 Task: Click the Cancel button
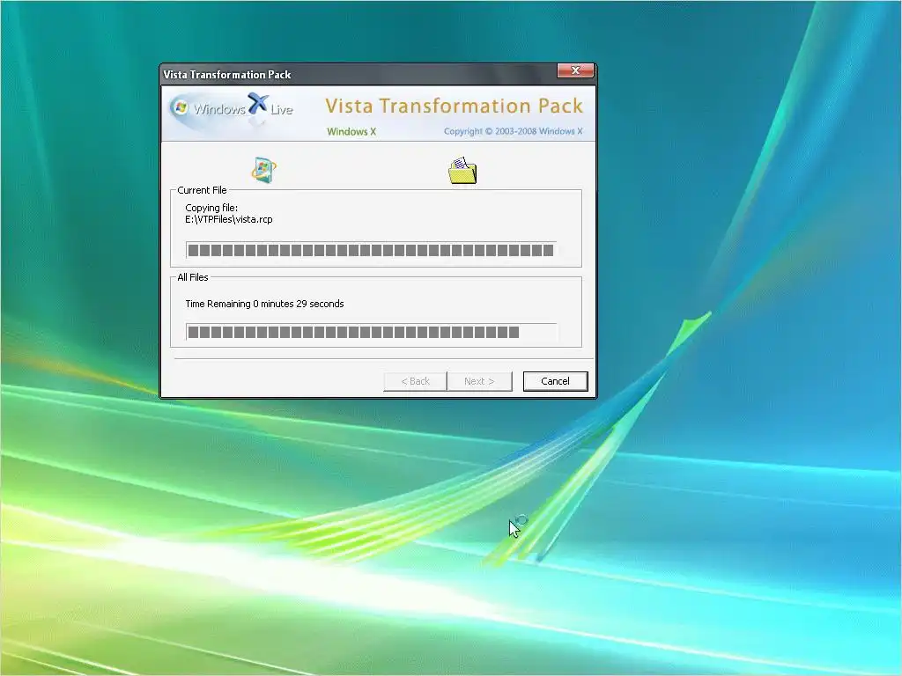coord(555,381)
